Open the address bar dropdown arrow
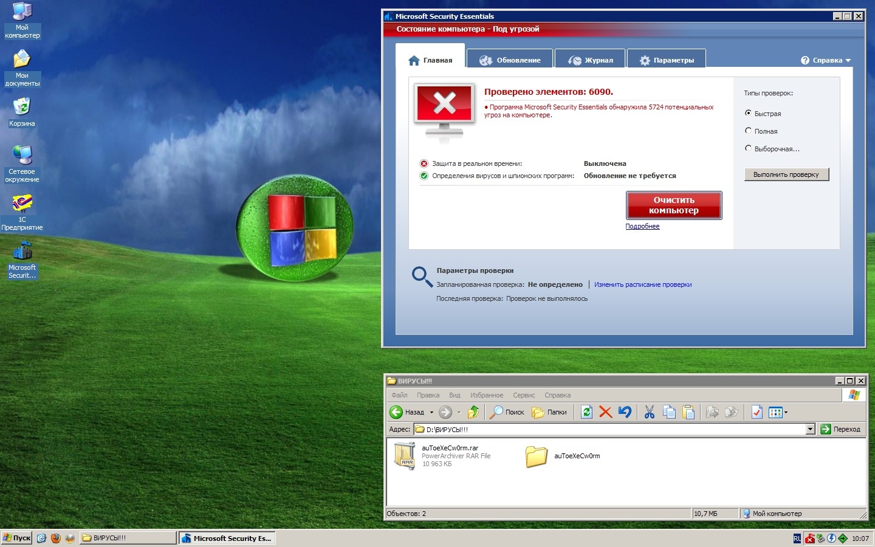This screenshot has height=547, width=875. click(x=810, y=429)
